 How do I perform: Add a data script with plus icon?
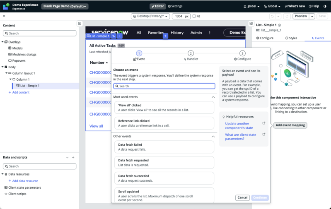point(73,157)
